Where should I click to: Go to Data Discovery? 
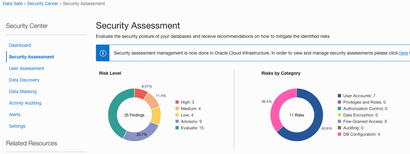click(24, 80)
